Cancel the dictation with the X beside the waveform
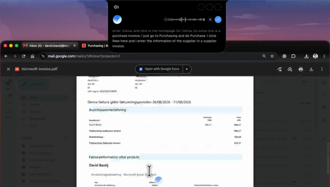Image resolution: width=330 pixels, height=187 pixels. tap(210, 19)
